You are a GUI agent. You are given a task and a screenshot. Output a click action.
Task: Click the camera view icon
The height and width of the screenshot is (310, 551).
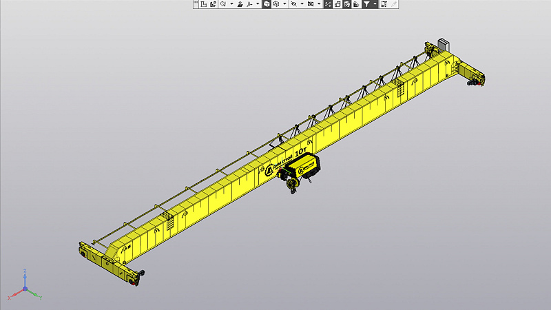click(x=310, y=4)
